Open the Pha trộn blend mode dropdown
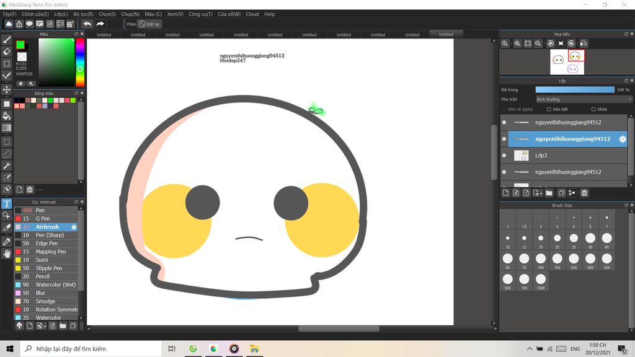 pyautogui.click(x=584, y=99)
